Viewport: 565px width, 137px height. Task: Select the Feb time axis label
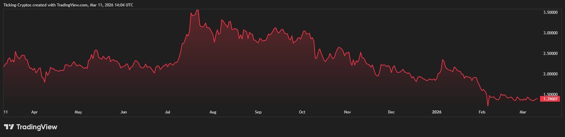coord(482,112)
